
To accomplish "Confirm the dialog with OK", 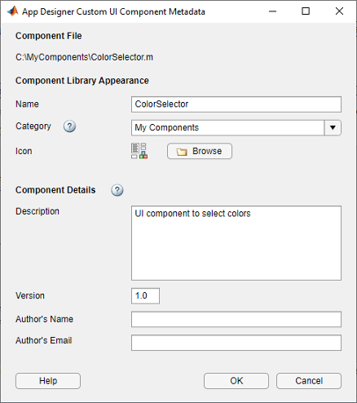I will tap(236, 381).
